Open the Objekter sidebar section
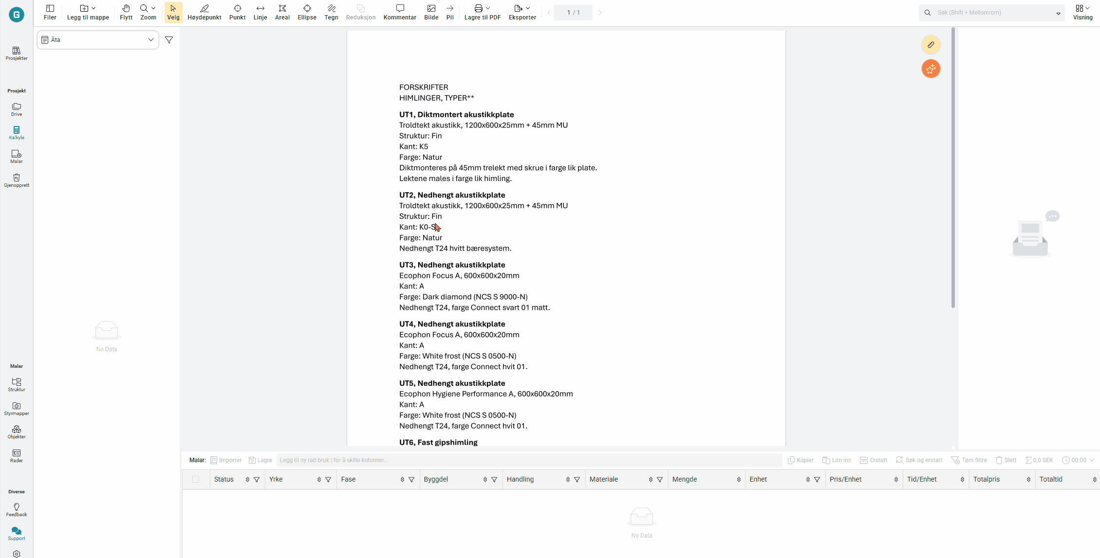 click(17, 432)
